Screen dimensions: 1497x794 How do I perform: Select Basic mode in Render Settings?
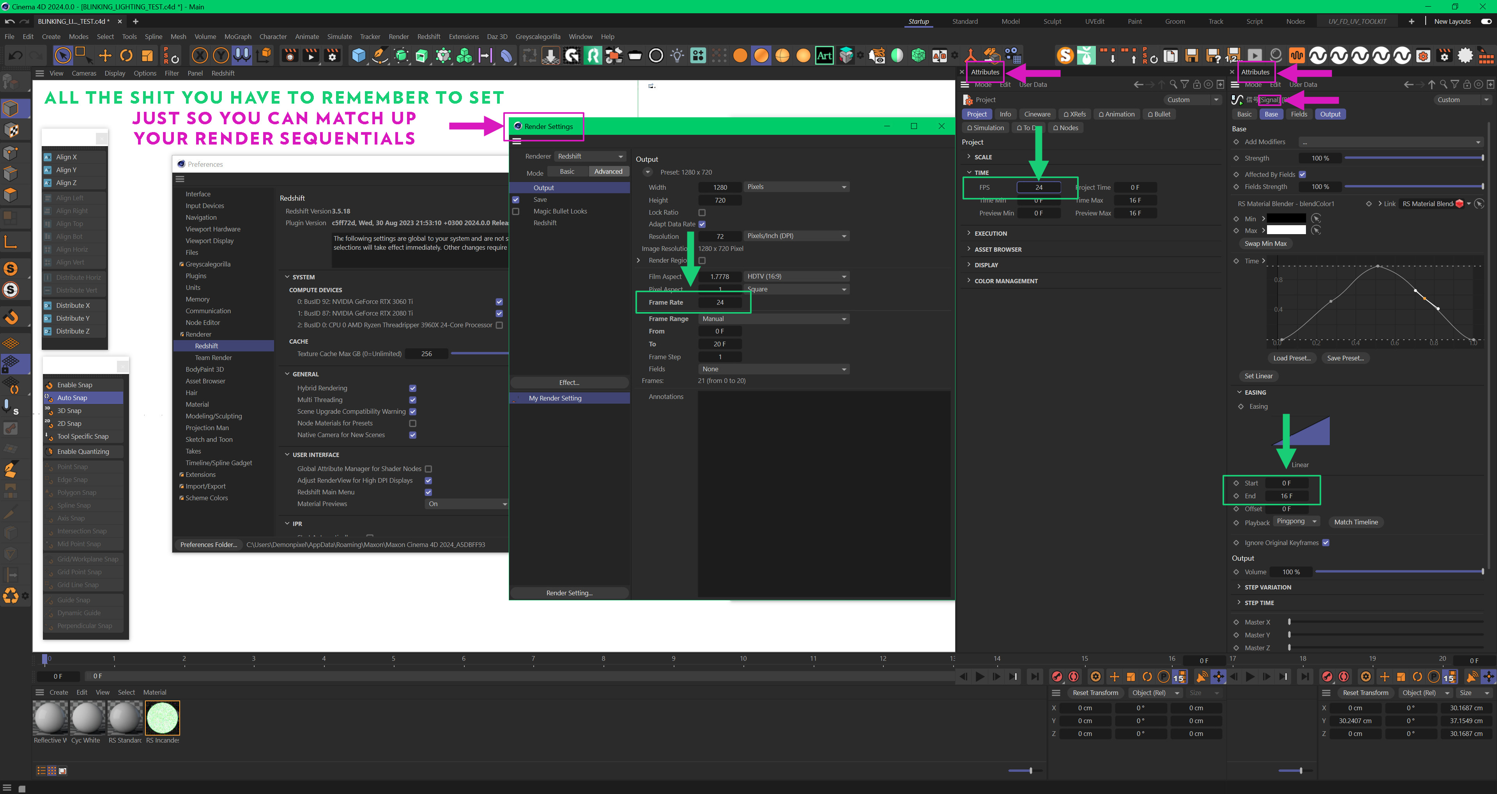pos(567,171)
